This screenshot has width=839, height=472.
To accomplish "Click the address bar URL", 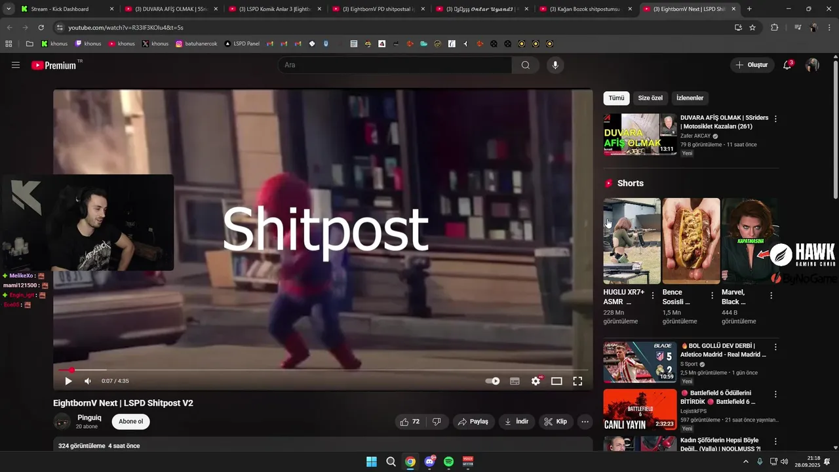I will pyautogui.click(x=126, y=28).
